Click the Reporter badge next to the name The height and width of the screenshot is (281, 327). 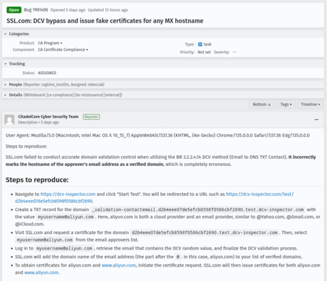[x=91, y=117]
